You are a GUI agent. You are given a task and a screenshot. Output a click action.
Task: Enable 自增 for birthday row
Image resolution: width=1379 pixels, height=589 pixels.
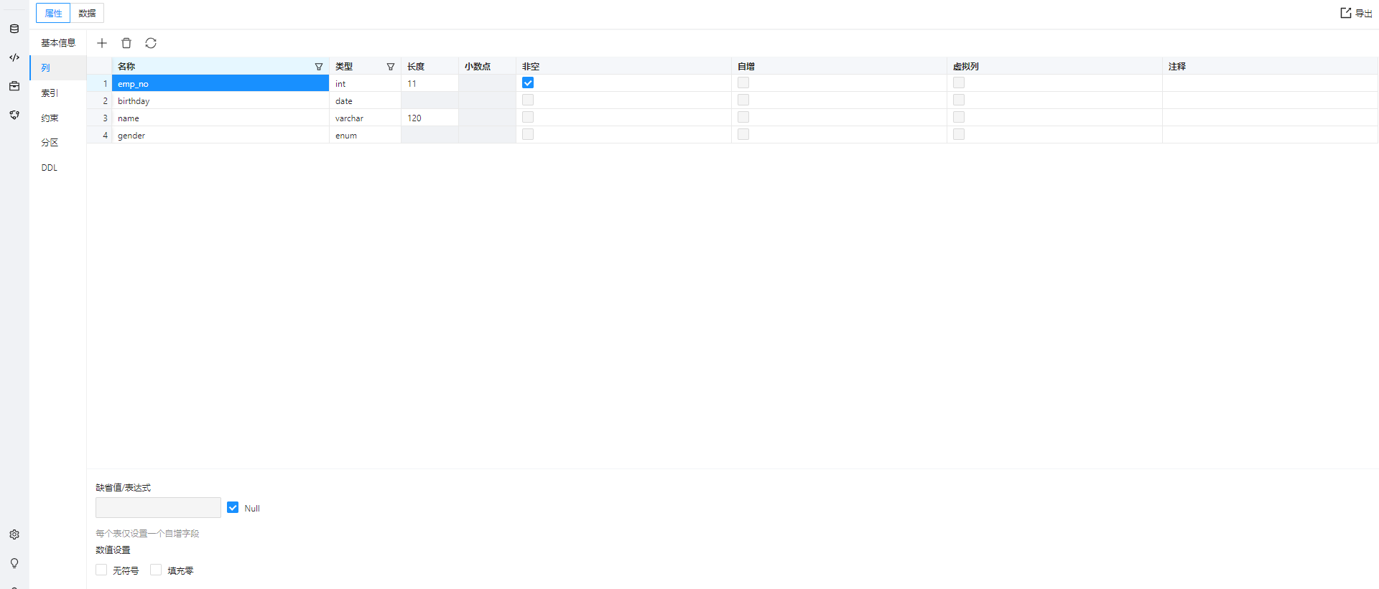click(743, 100)
